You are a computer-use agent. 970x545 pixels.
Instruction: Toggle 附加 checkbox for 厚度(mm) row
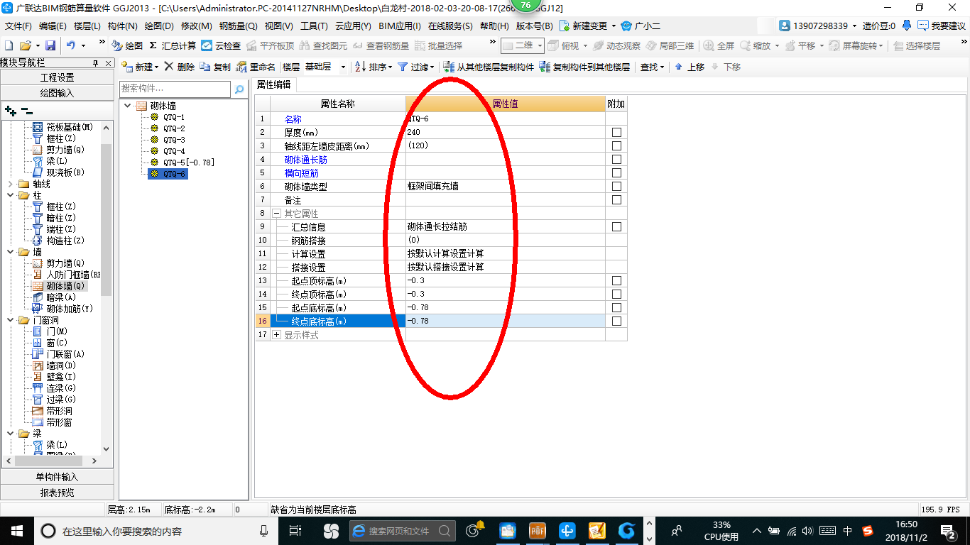[x=616, y=133]
